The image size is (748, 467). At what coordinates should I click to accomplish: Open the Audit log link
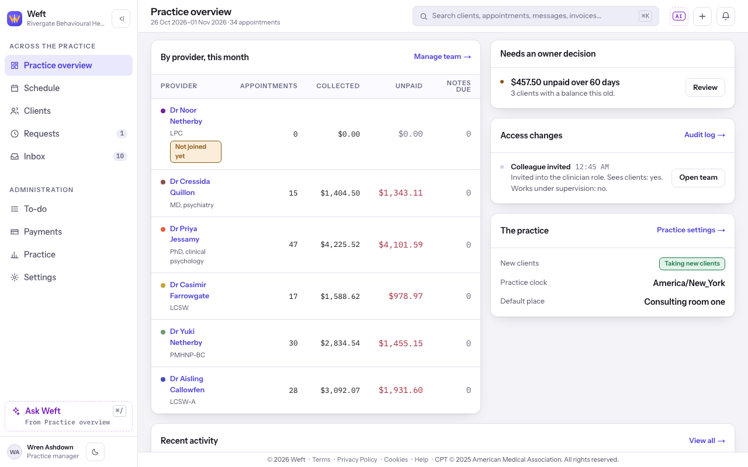(x=705, y=135)
